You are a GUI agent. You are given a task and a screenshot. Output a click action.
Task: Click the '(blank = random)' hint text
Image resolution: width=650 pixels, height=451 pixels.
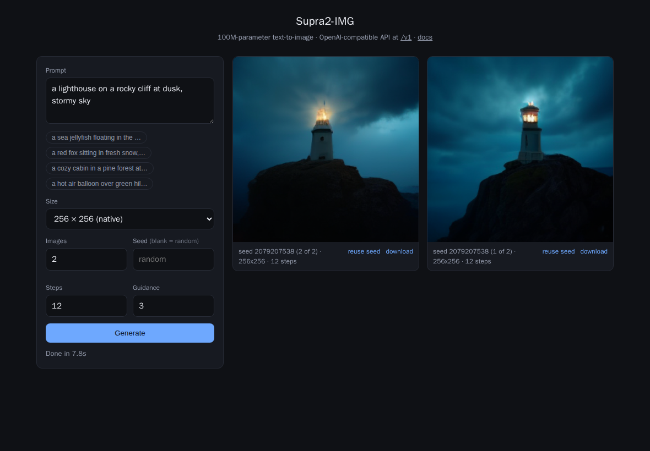pyautogui.click(x=174, y=241)
